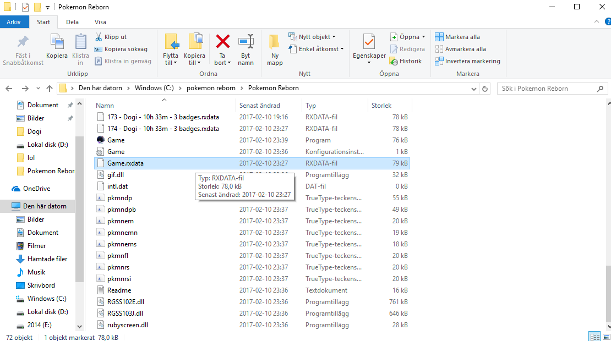Image resolution: width=611 pixels, height=341 pixels.
Task: Click navigation pane scroll down arrow
Action: 79,327
